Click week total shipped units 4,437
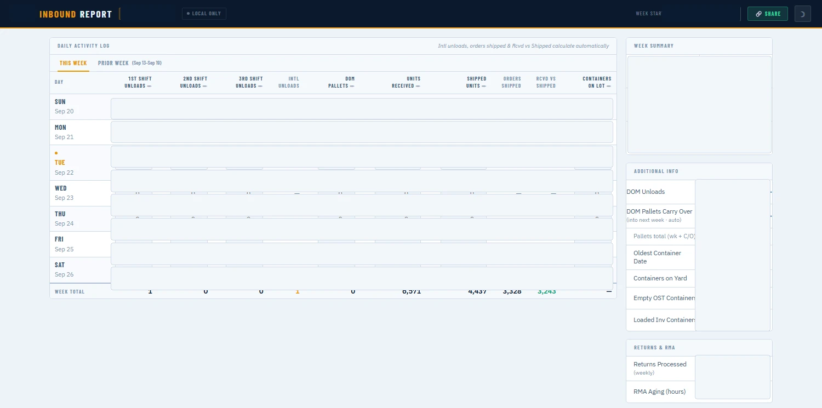This screenshot has width=822, height=408. 477,291
